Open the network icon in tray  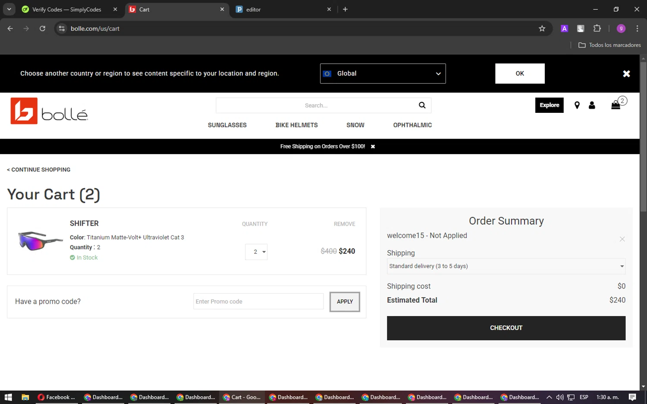click(x=571, y=397)
